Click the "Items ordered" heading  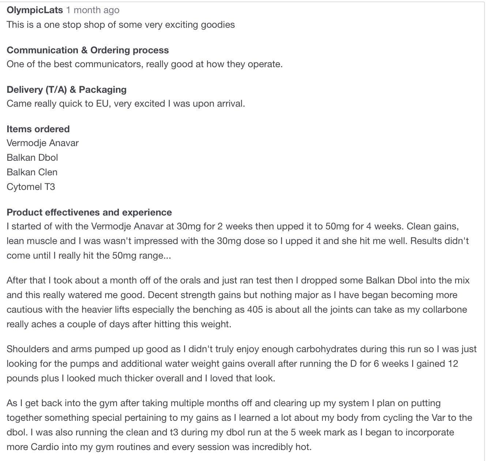click(38, 129)
